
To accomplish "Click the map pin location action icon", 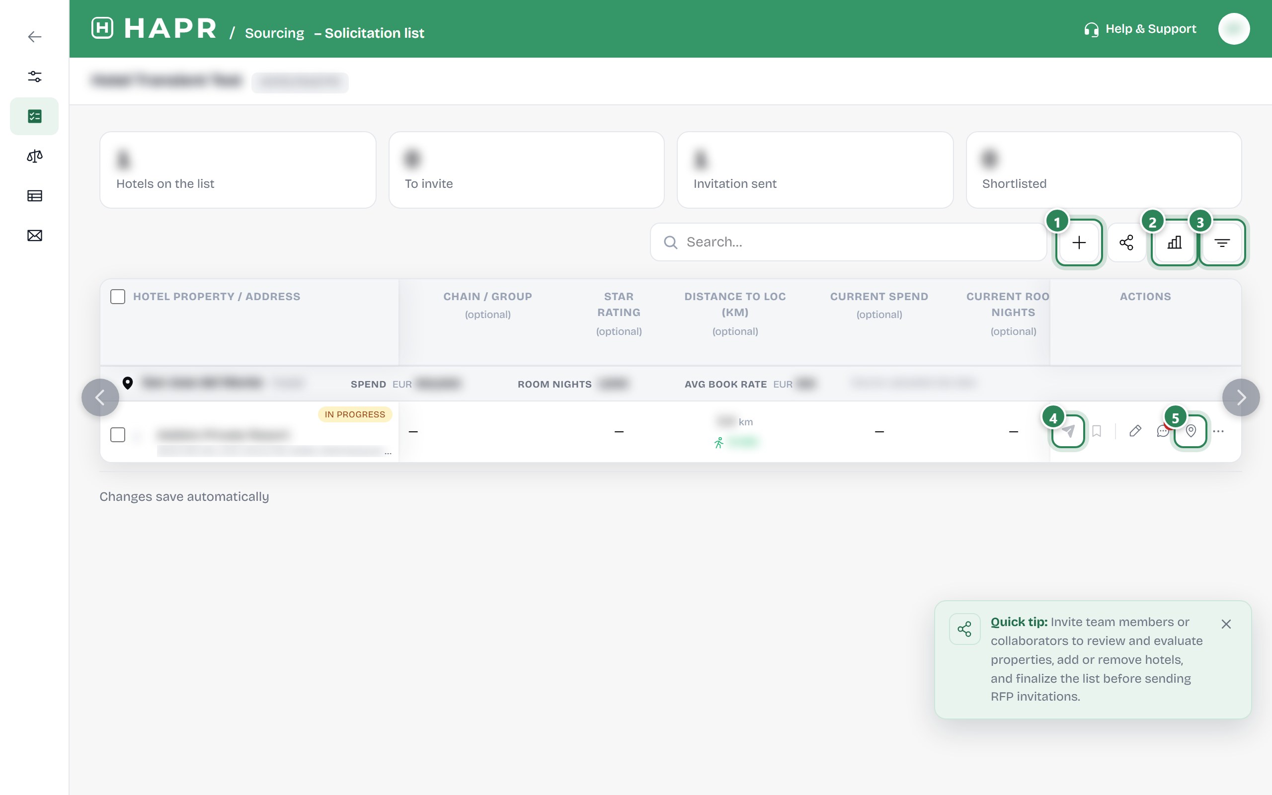I will [1191, 431].
